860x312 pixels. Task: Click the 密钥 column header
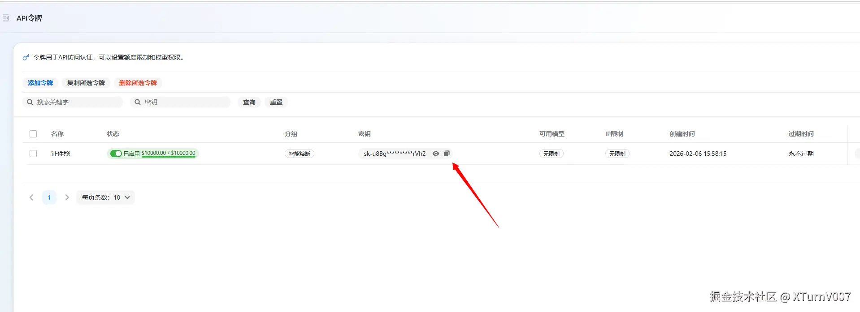click(x=365, y=134)
